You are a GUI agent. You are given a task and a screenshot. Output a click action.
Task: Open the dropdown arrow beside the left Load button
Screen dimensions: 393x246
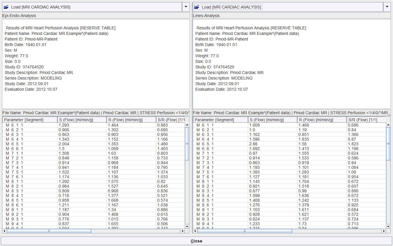click(x=186, y=7)
